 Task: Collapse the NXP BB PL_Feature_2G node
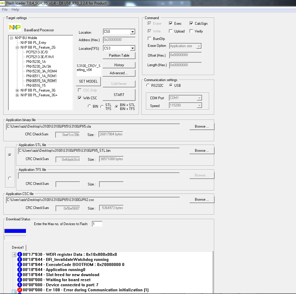tap(17, 47)
